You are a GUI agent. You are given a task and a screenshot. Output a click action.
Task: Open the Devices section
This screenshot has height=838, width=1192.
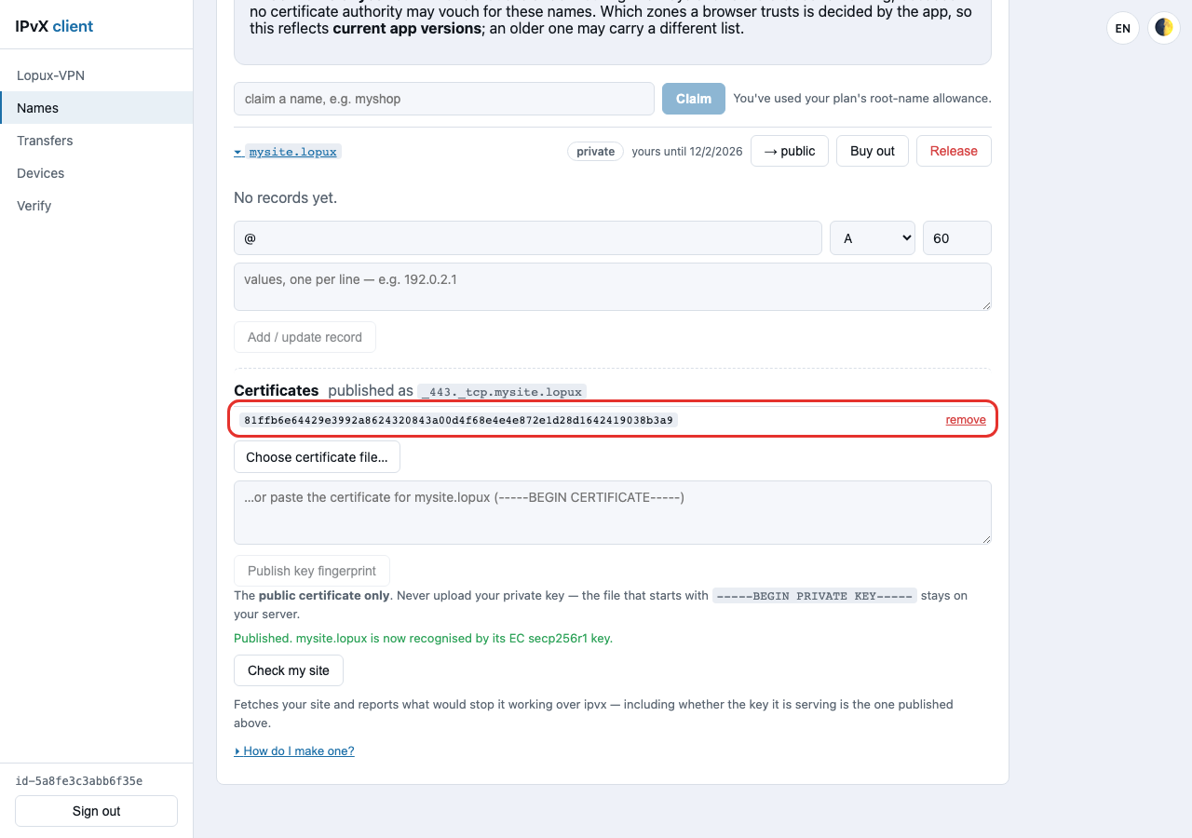pyautogui.click(x=97, y=173)
